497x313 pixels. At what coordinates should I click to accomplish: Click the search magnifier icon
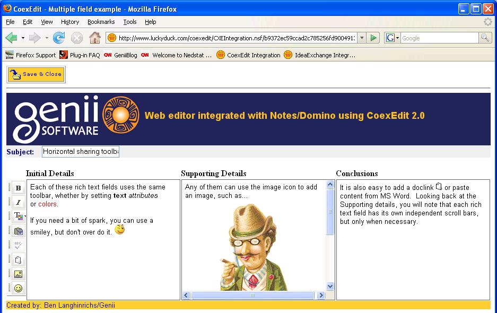(x=485, y=38)
